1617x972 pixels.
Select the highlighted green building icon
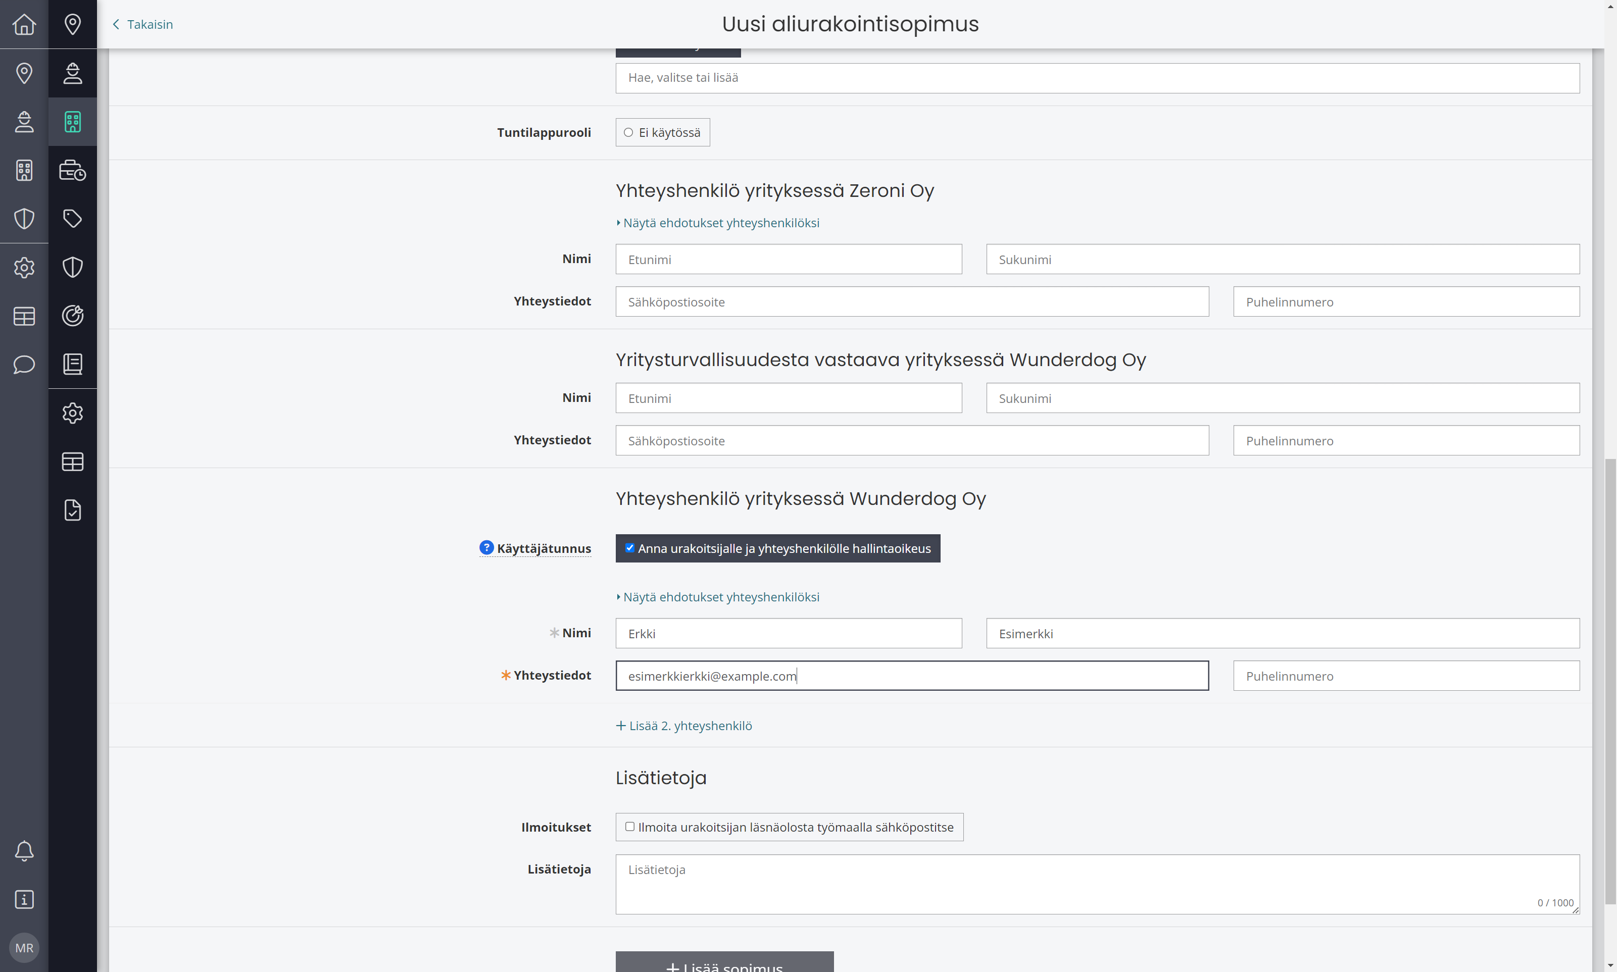tap(73, 121)
